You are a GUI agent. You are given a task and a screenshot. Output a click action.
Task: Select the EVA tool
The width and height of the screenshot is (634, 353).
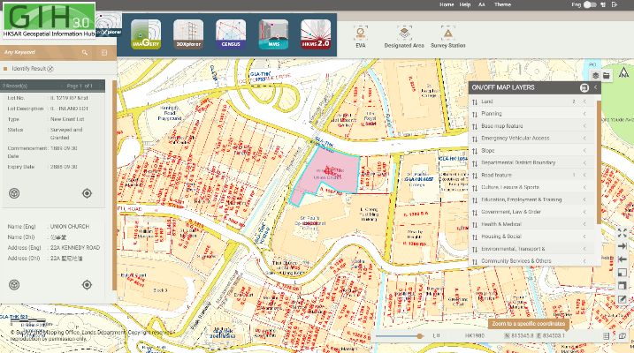(x=360, y=37)
